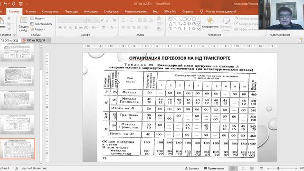
Task: Insert oval shape from shapes gallery
Action: [x=189, y=19]
